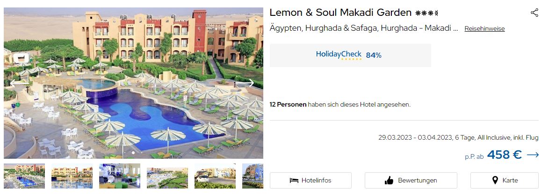Click the hotel star rating icons
The width and height of the screenshot is (556, 196).
point(426,13)
